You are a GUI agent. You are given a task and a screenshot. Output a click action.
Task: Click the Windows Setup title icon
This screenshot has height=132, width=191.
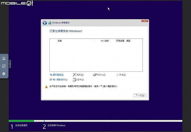coord(50,23)
